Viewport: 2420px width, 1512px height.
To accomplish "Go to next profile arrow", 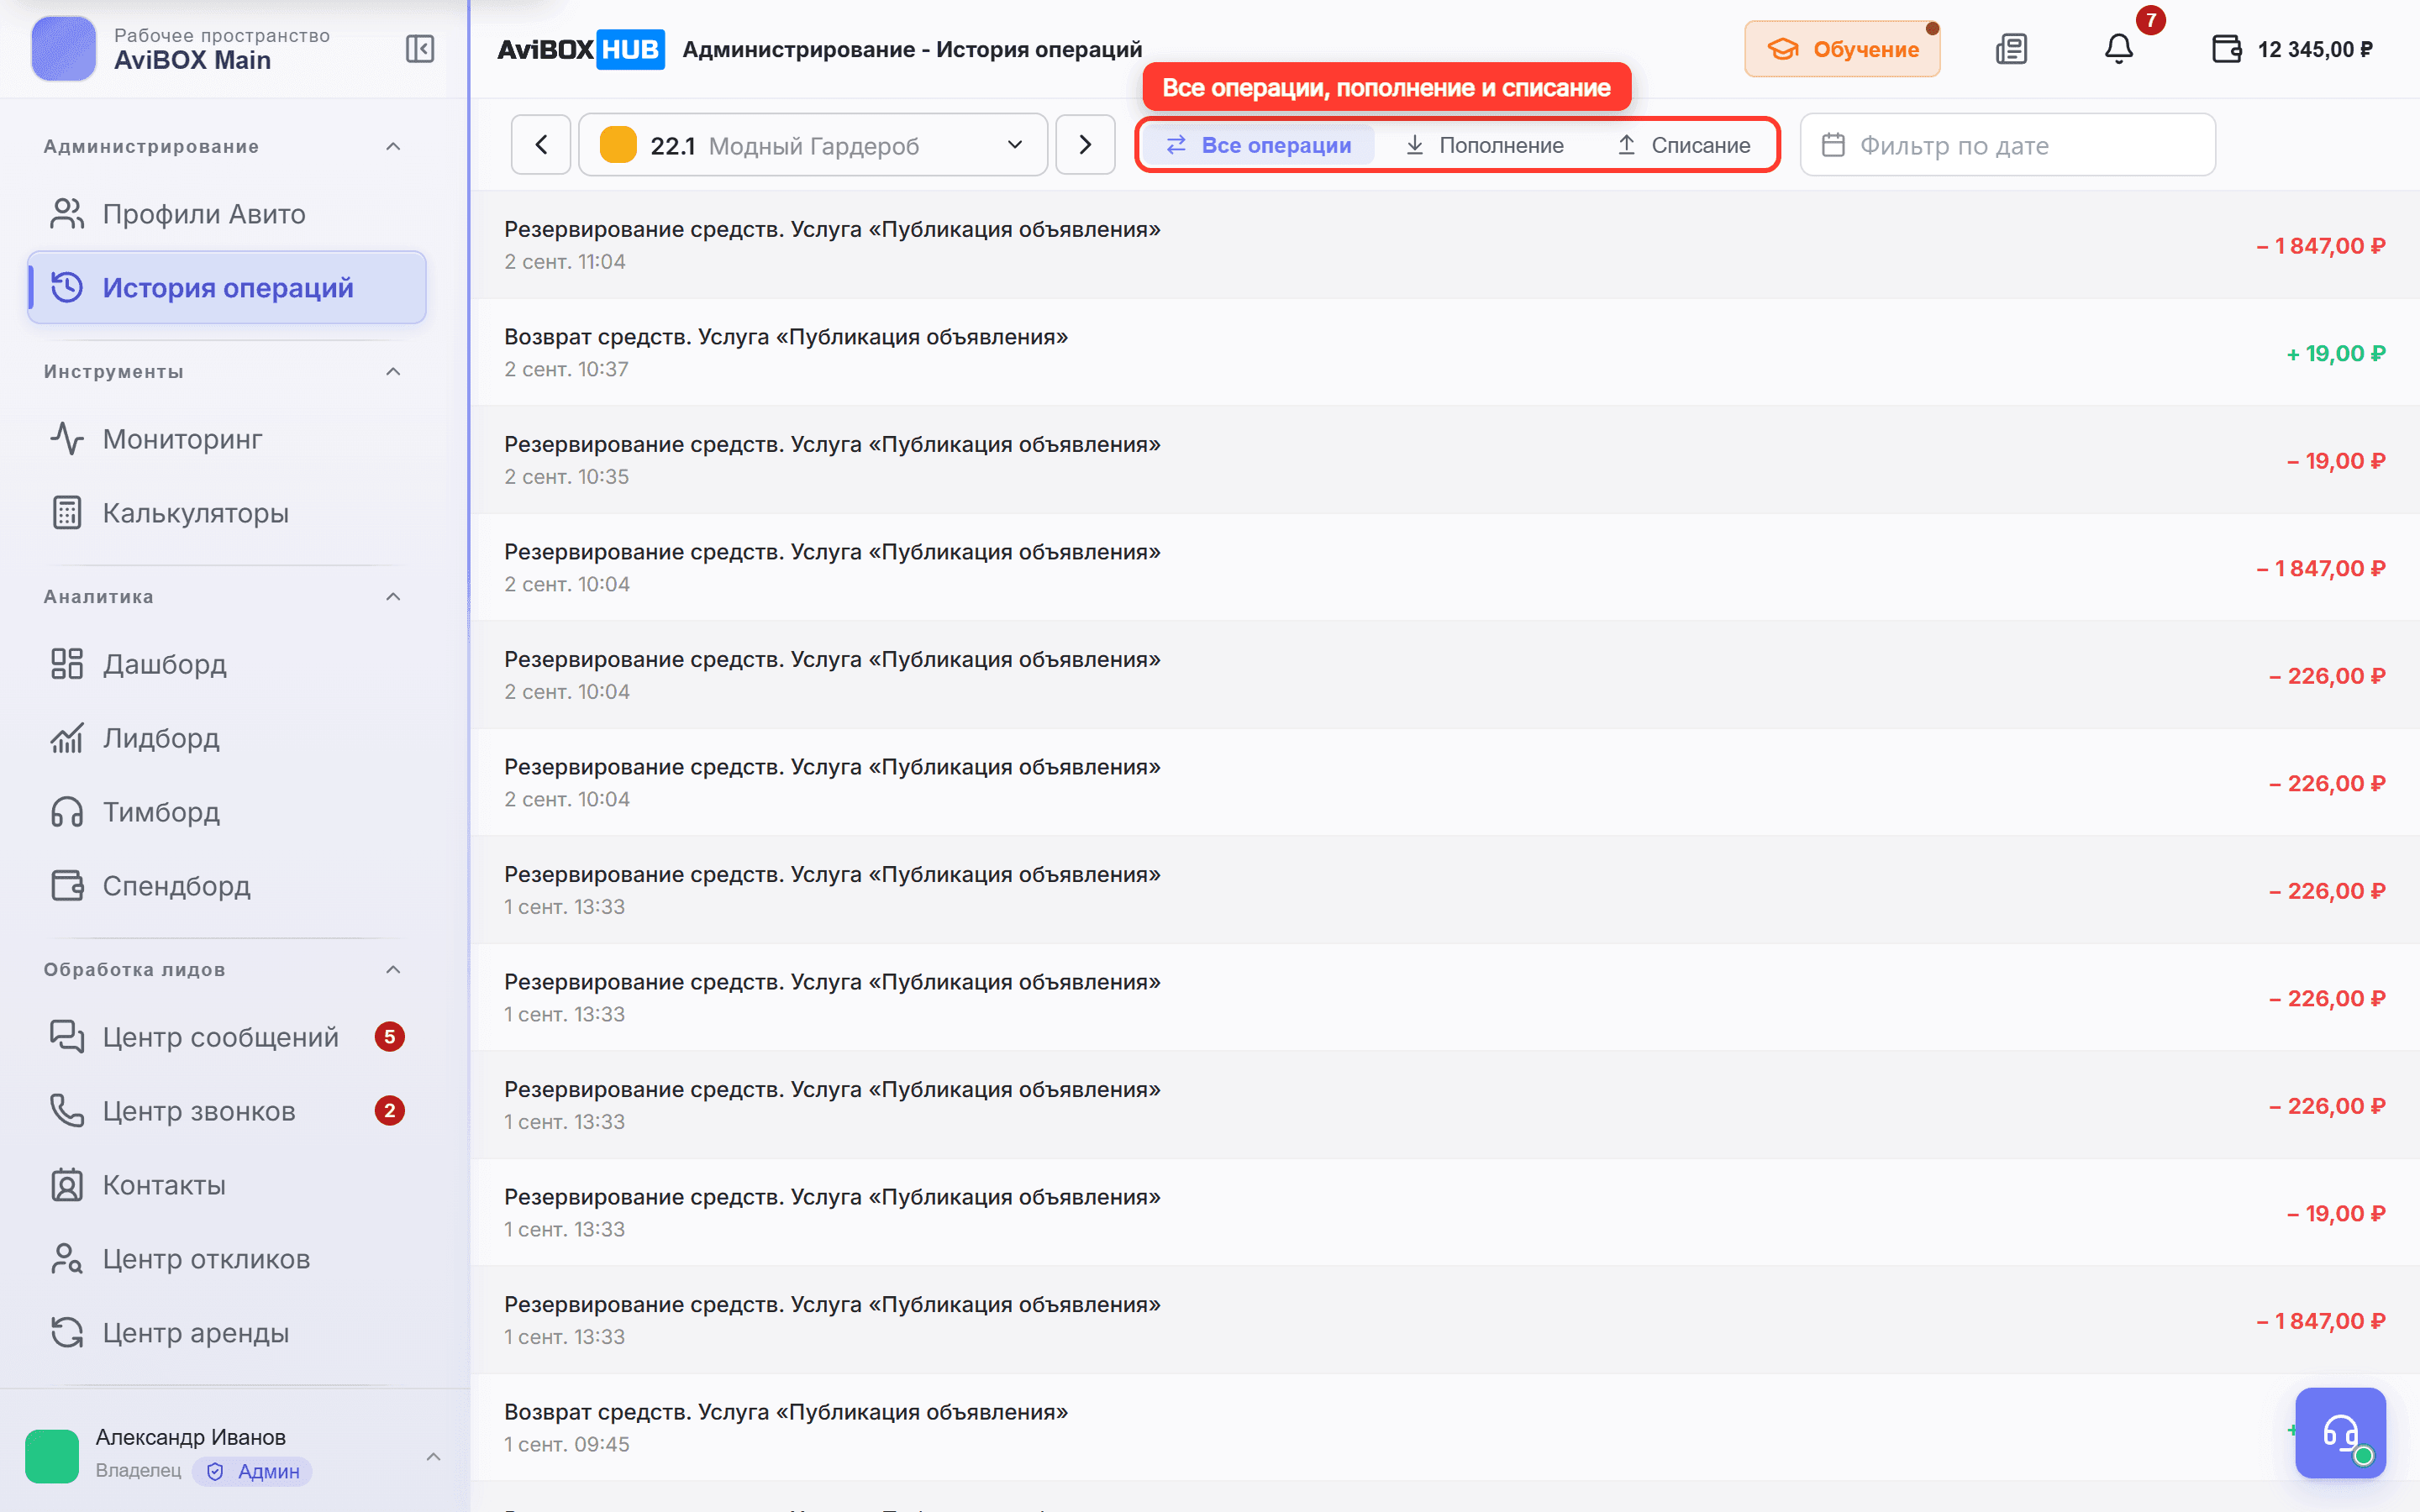I will (x=1085, y=145).
